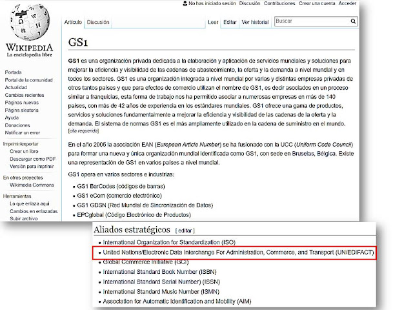413x310 pixels.
Task: Open Wikimedia Commons link
Action: pyautogui.click(x=32, y=185)
